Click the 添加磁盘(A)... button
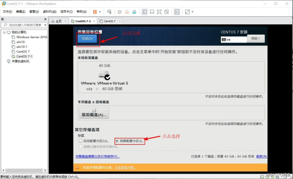The image size is (293, 179). click(94, 113)
